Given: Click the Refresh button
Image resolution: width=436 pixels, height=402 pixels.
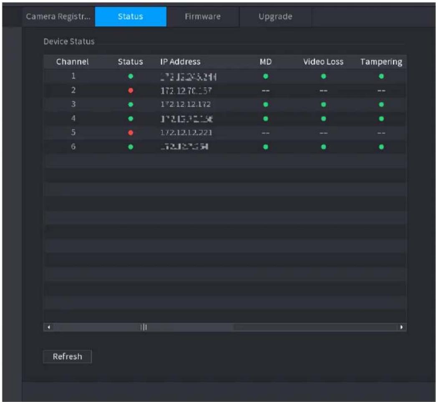Looking at the screenshot, I should point(68,357).
